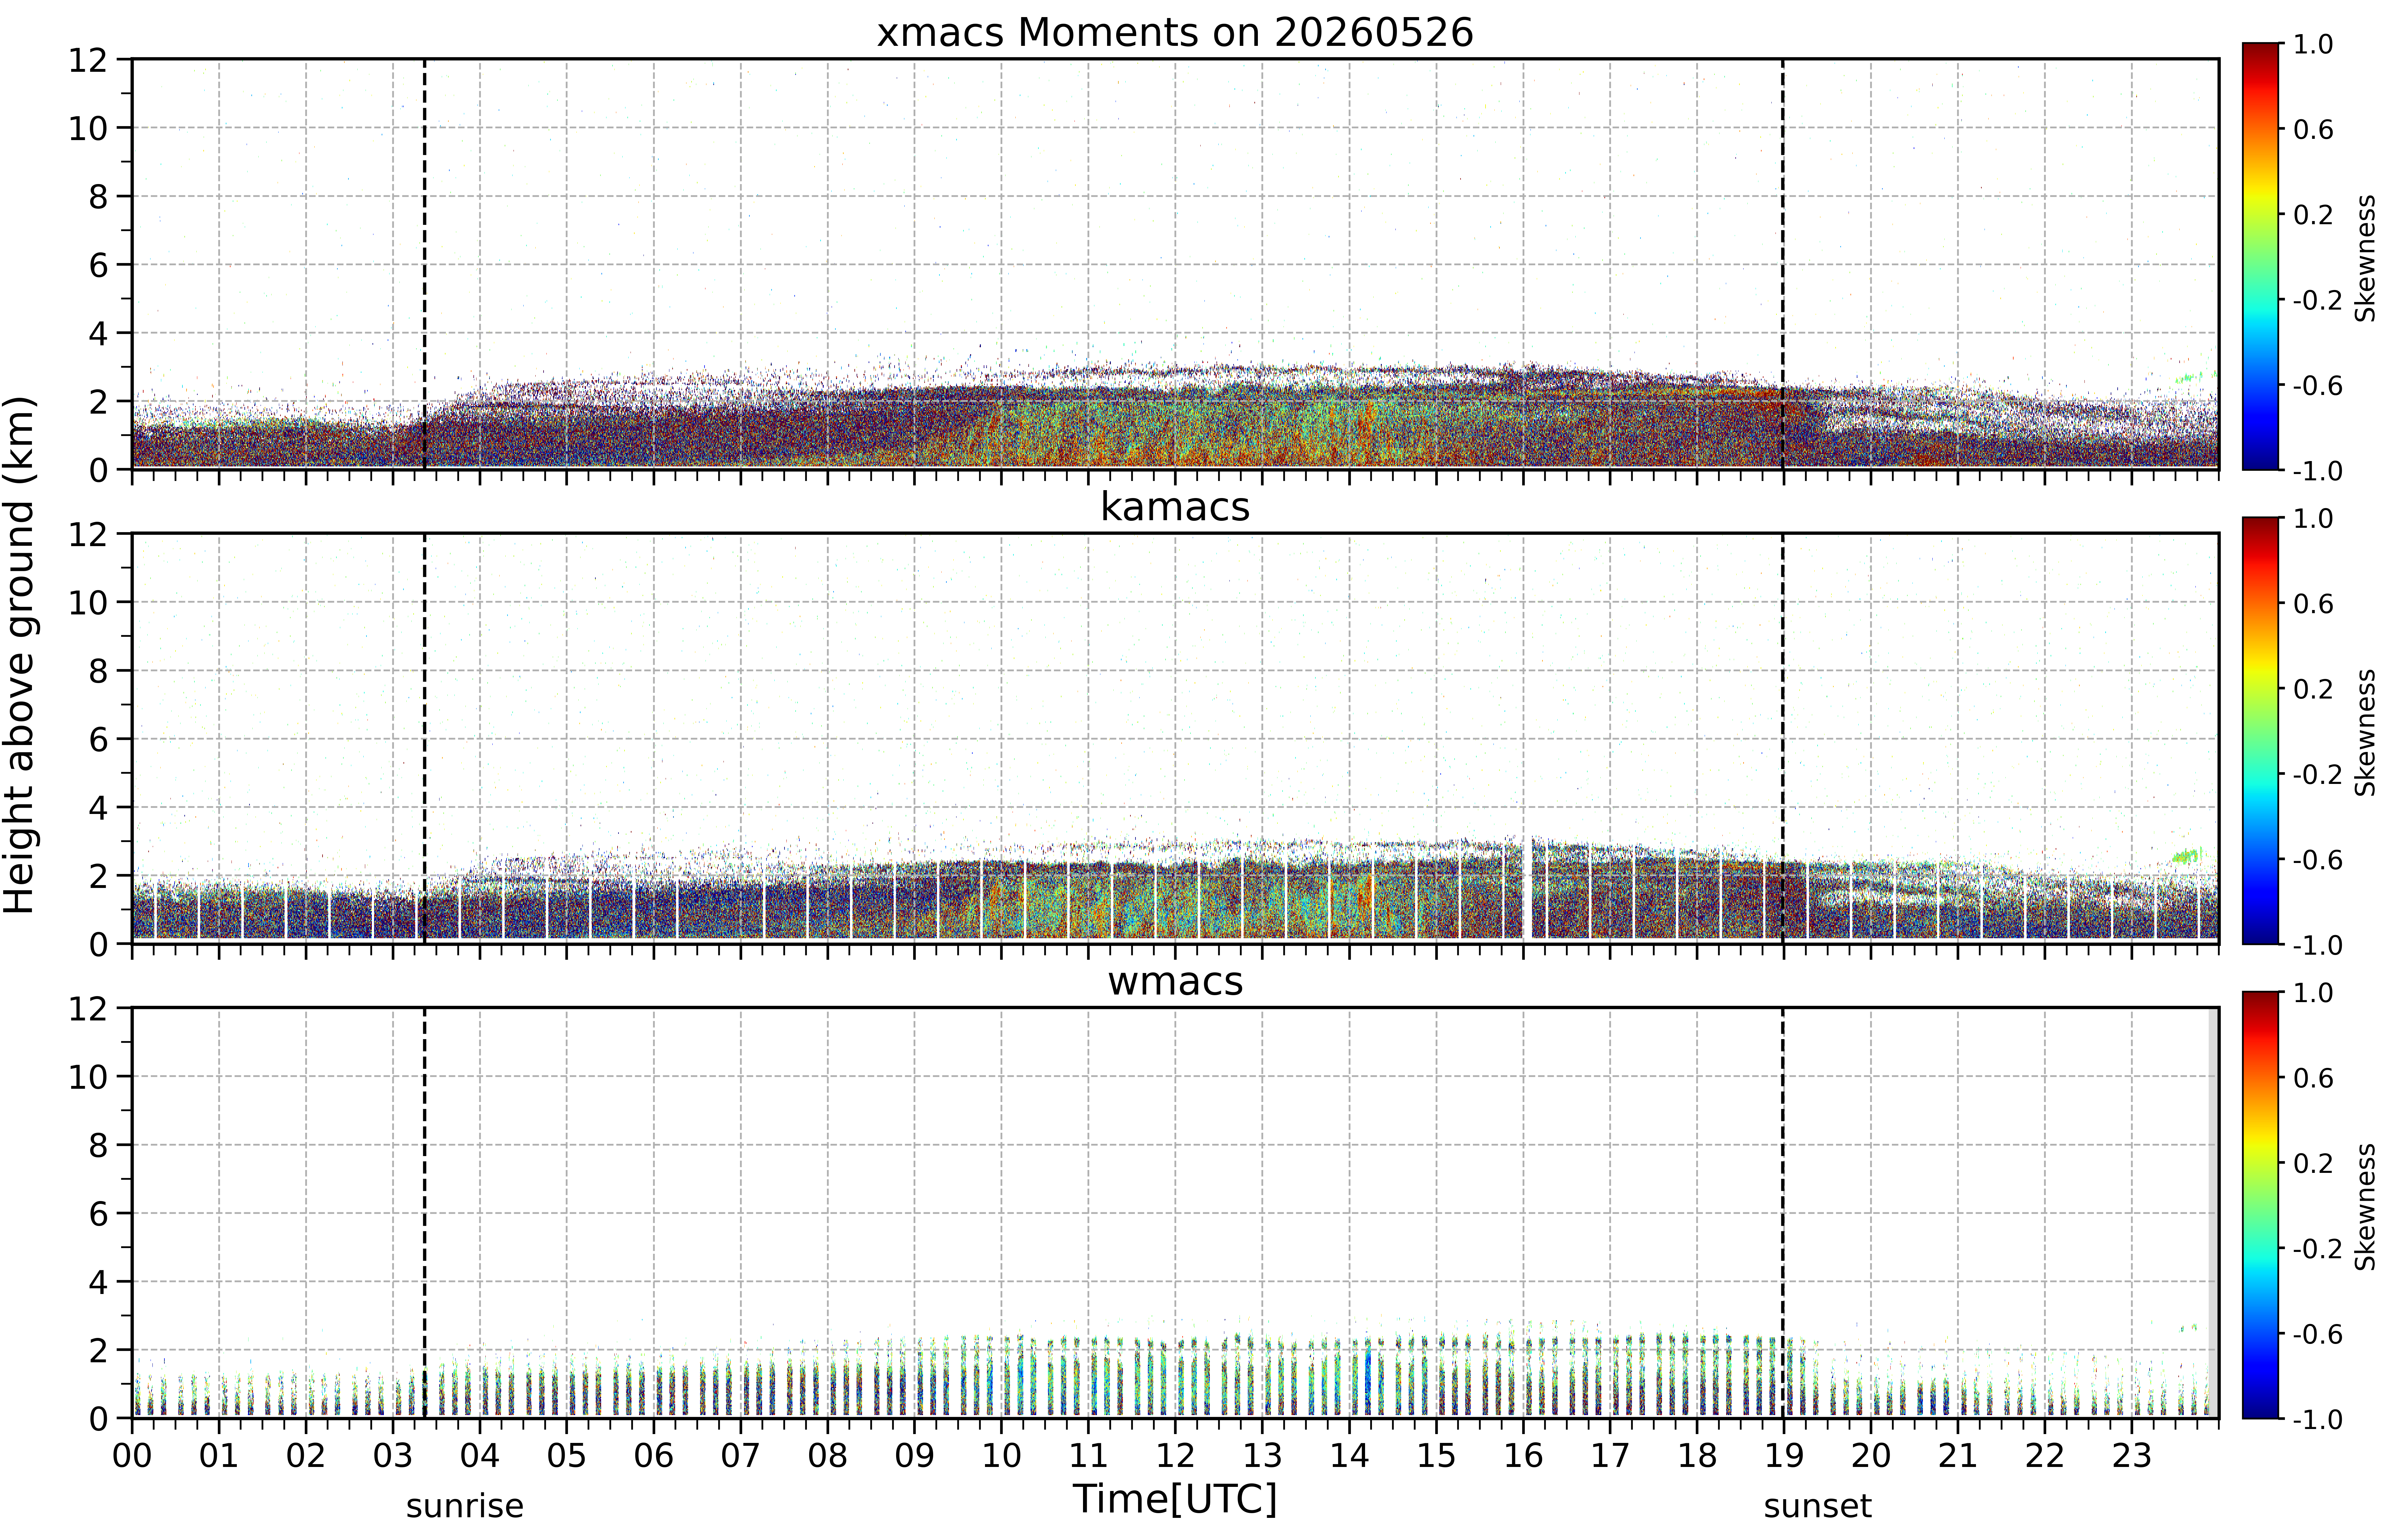
Task: Click the sunrise label below the axis
Action: (465, 1506)
